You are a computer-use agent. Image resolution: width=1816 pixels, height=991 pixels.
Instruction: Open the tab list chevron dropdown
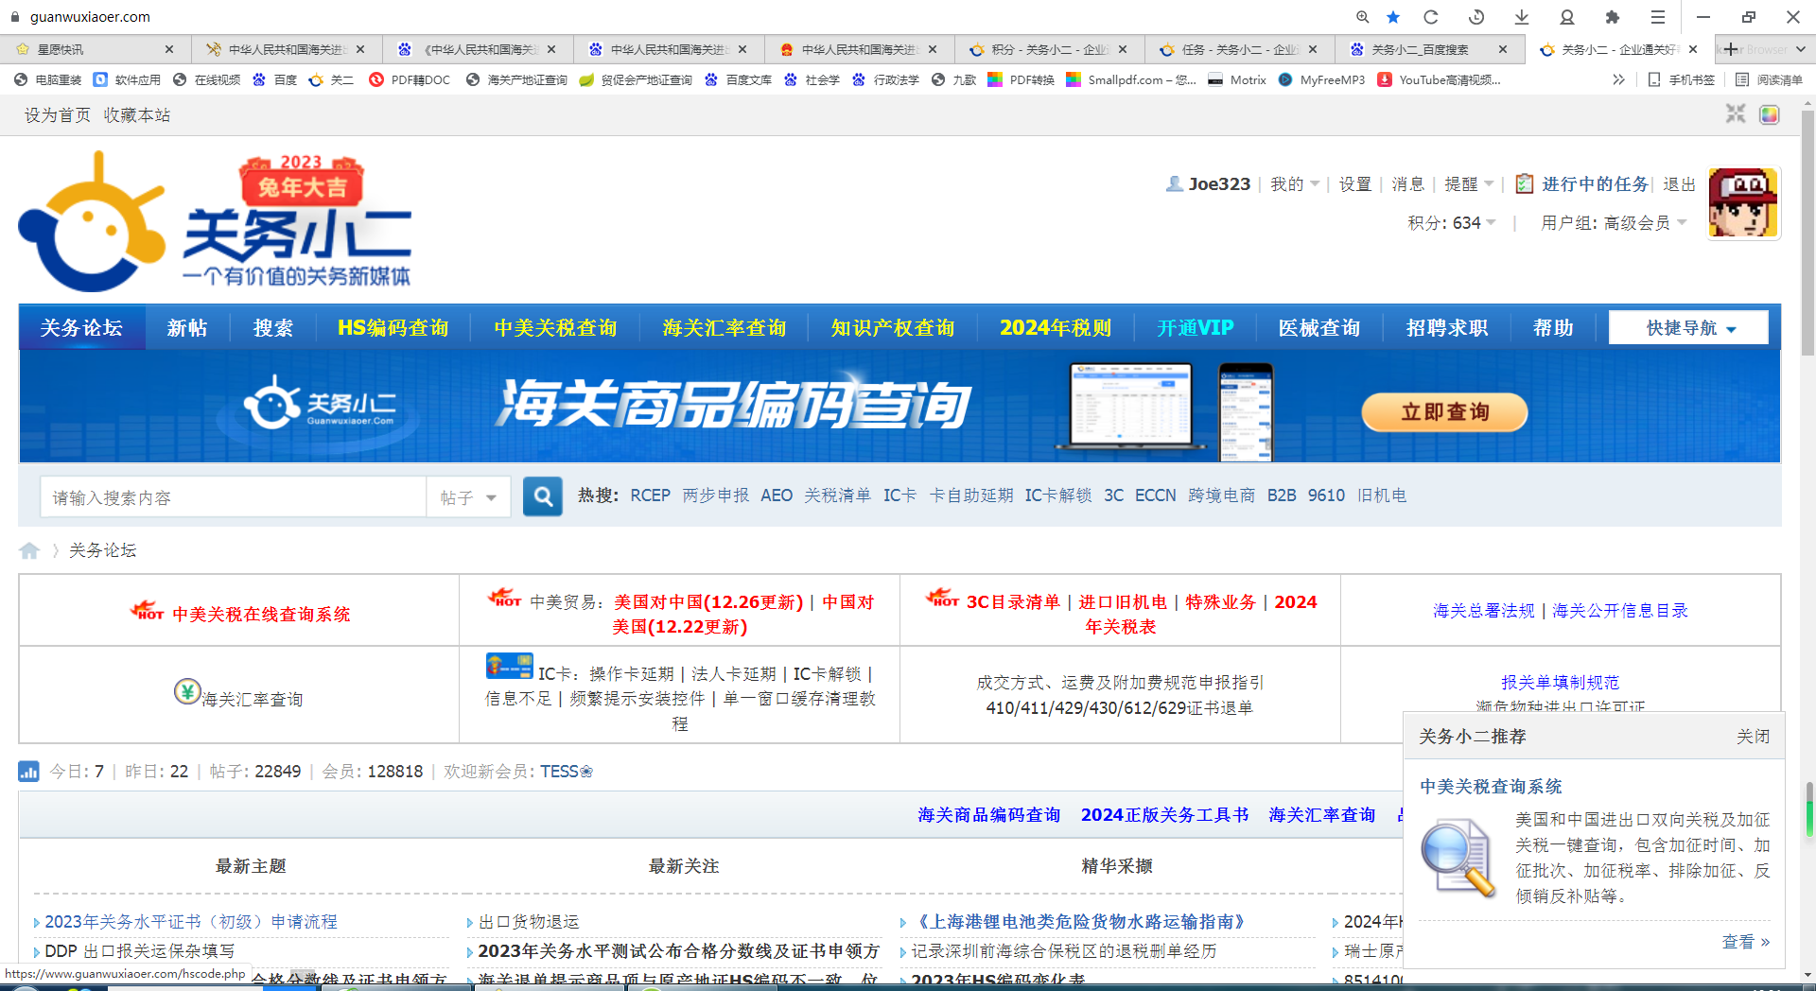(1800, 49)
